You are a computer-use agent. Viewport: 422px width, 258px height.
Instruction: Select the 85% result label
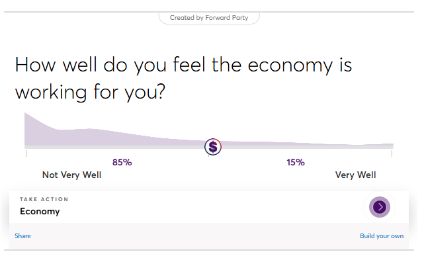122,162
